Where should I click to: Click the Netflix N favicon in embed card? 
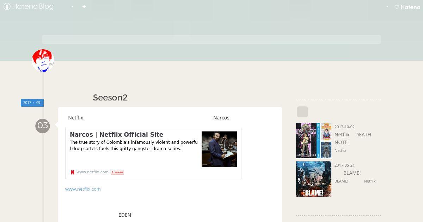point(73,172)
